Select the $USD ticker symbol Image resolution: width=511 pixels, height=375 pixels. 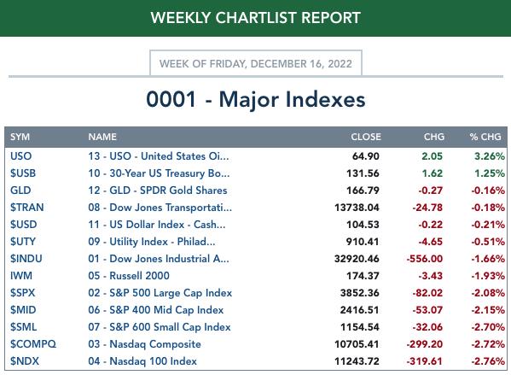pyautogui.click(x=24, y=224)
